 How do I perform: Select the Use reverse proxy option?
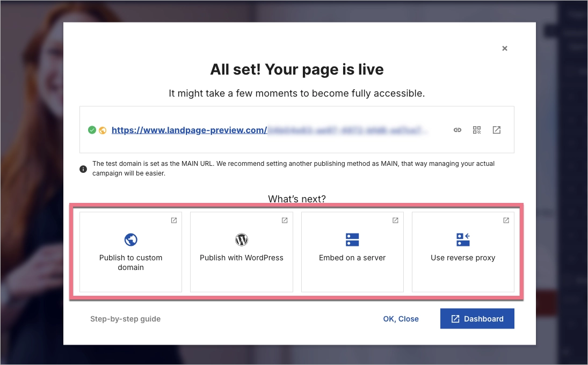[463, 252]
